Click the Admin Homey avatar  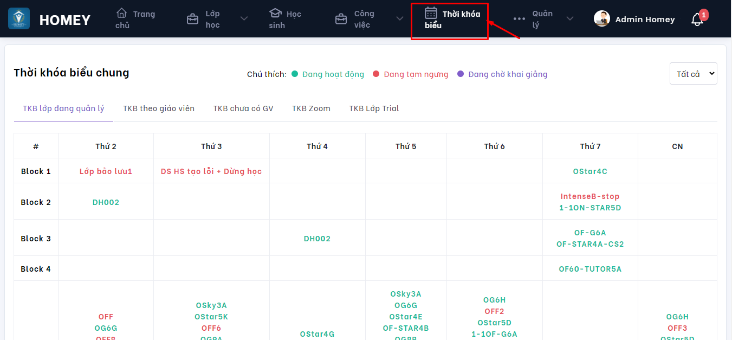click(602, 19)
